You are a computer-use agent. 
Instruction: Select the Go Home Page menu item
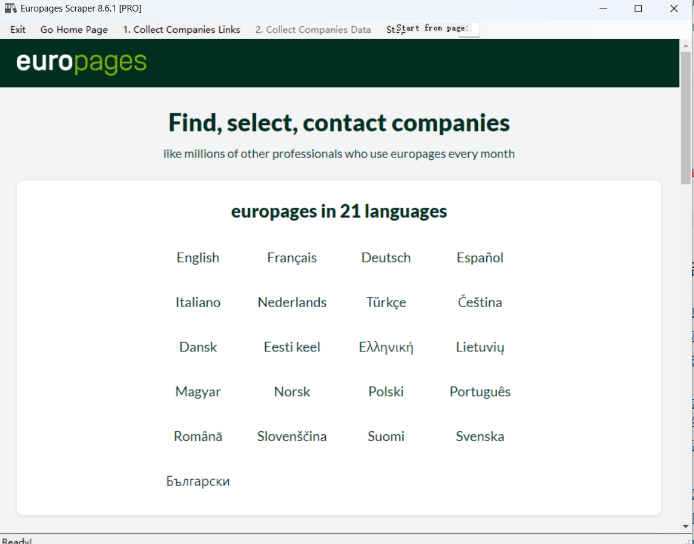point(74,29)
